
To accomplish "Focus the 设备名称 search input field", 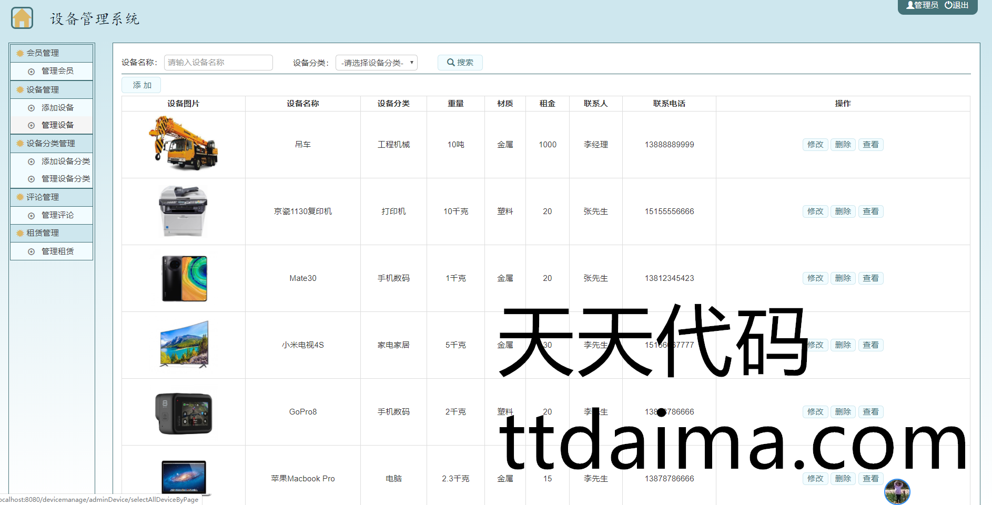I will click(x=218, y=63).
